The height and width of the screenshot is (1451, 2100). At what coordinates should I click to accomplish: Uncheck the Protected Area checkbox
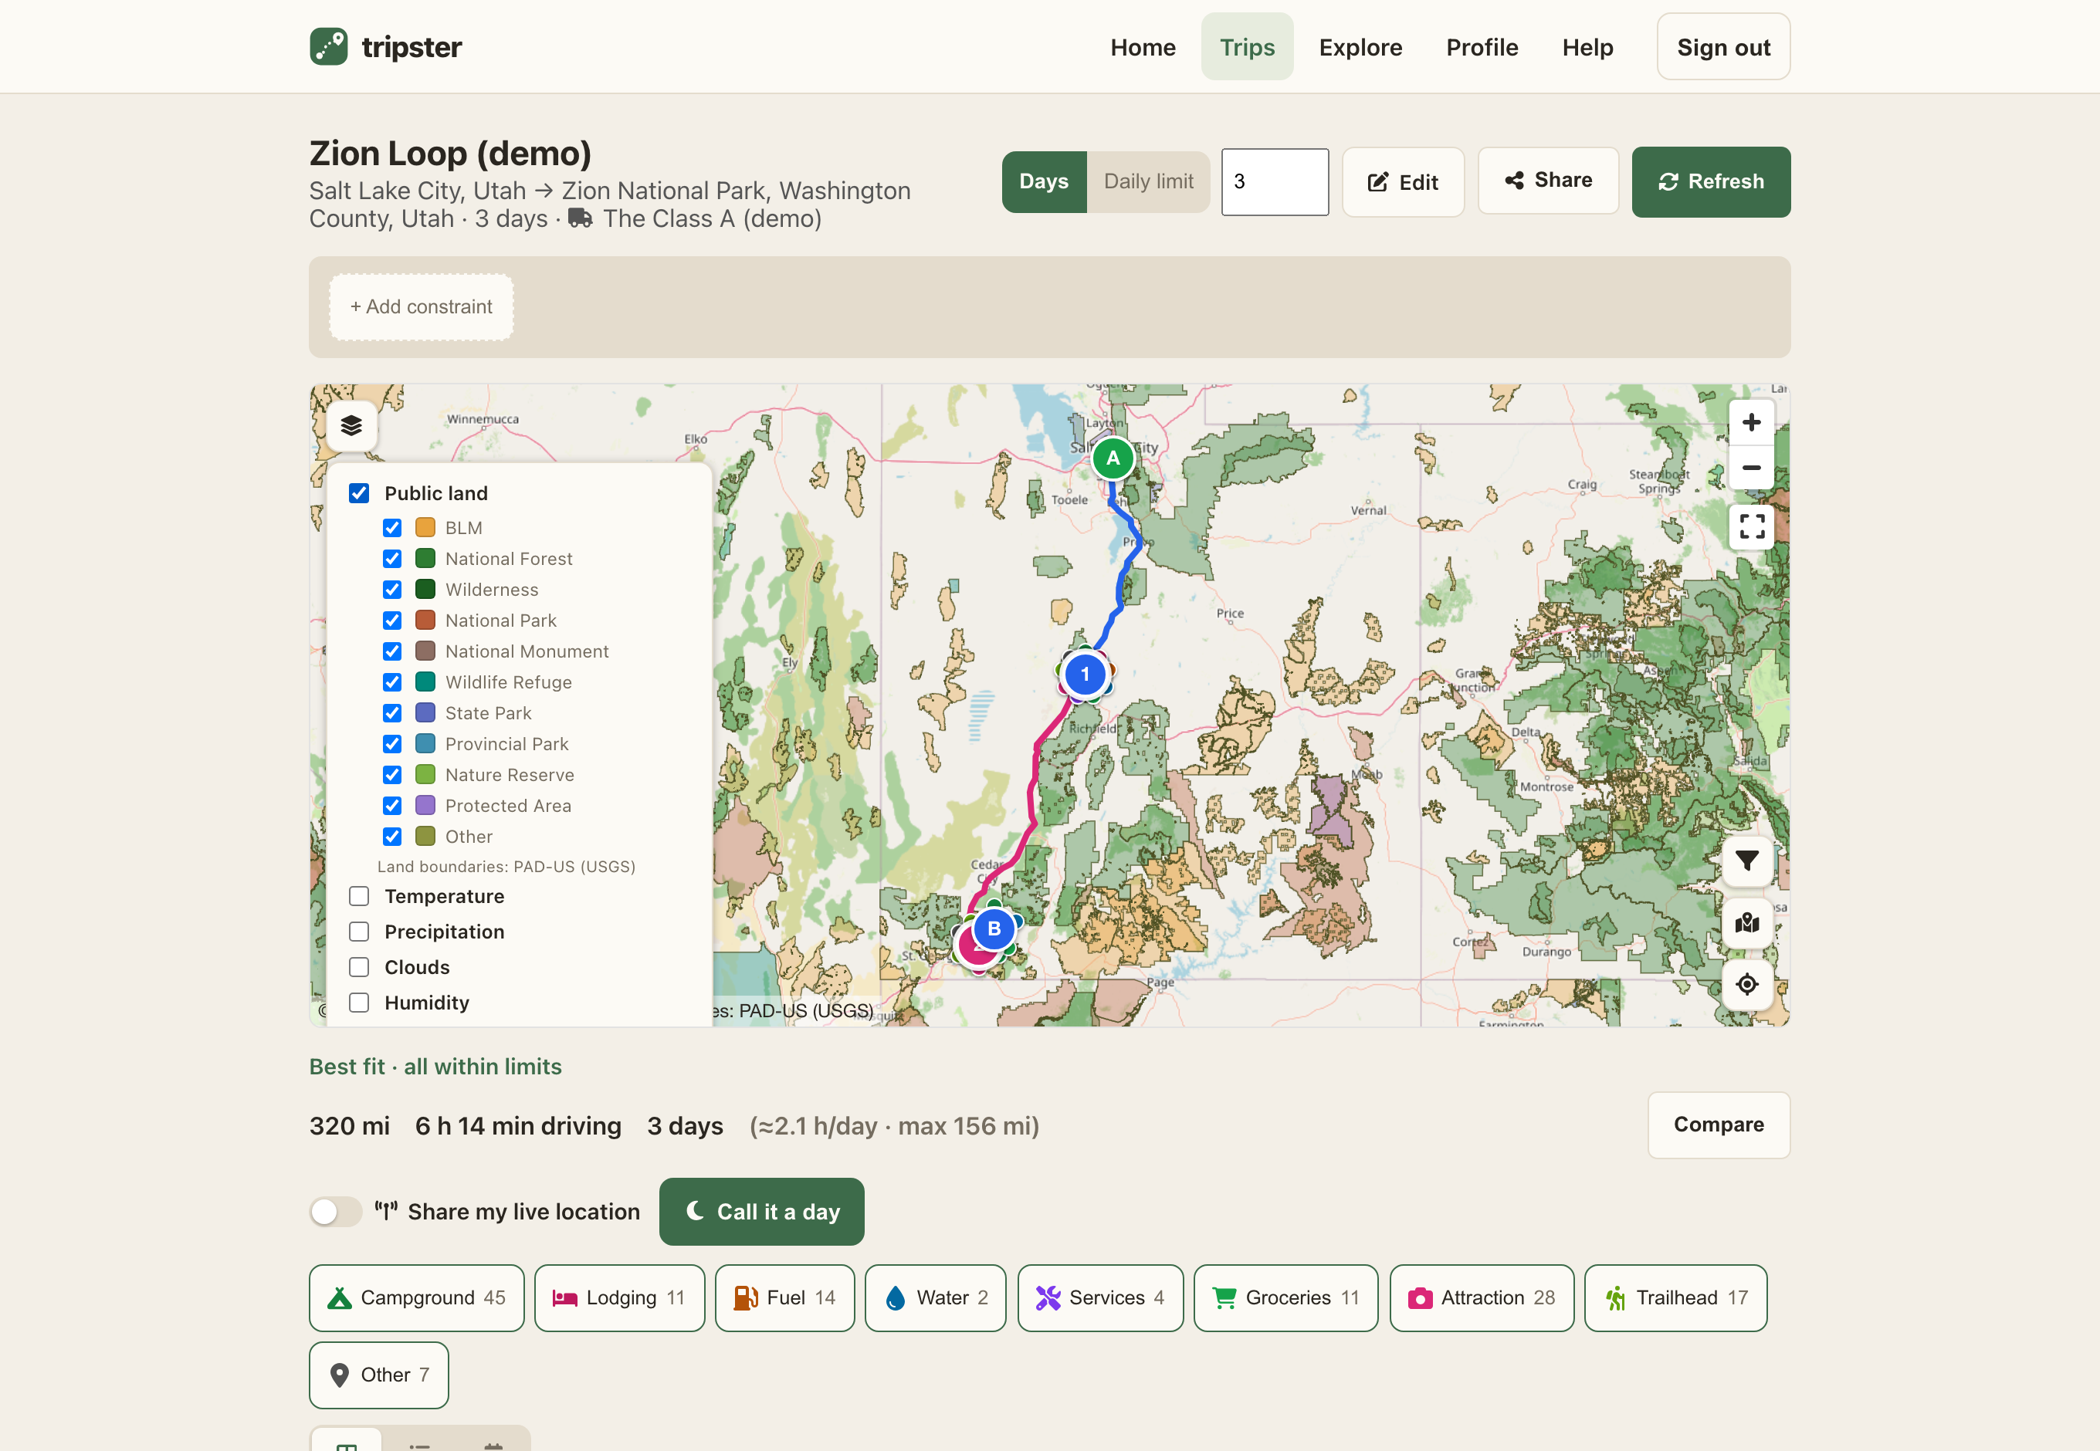[392, 806]
